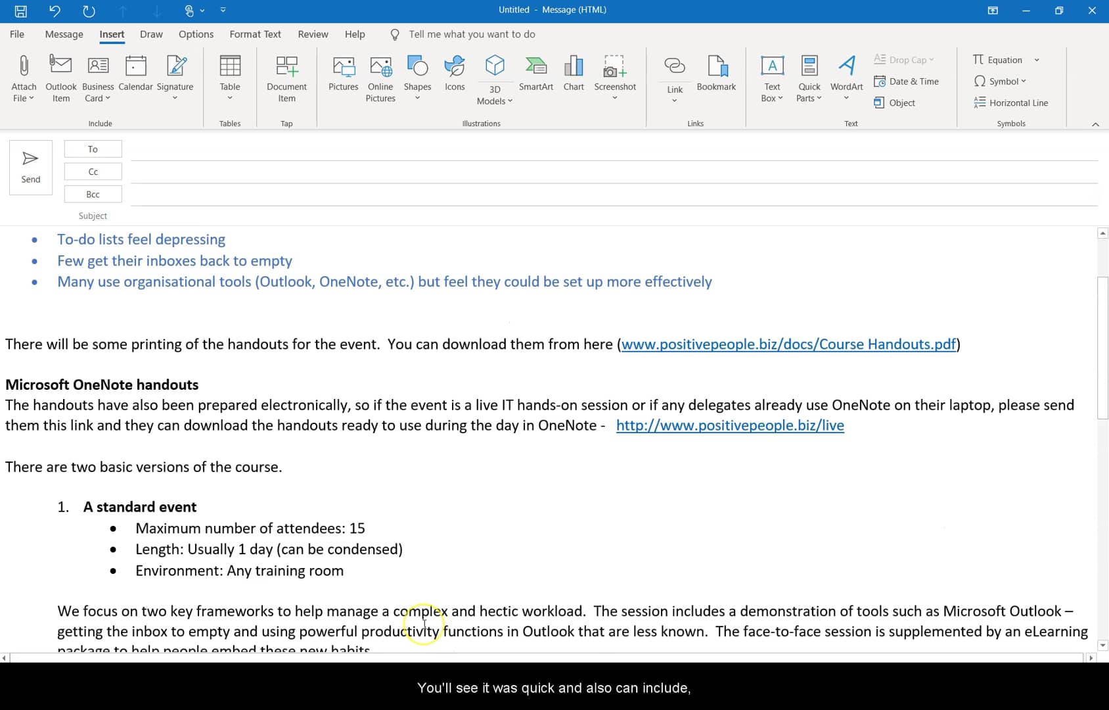The image size is (1109, 710).
Task: Switch to the Draw tab
Action: pos(151,34)
